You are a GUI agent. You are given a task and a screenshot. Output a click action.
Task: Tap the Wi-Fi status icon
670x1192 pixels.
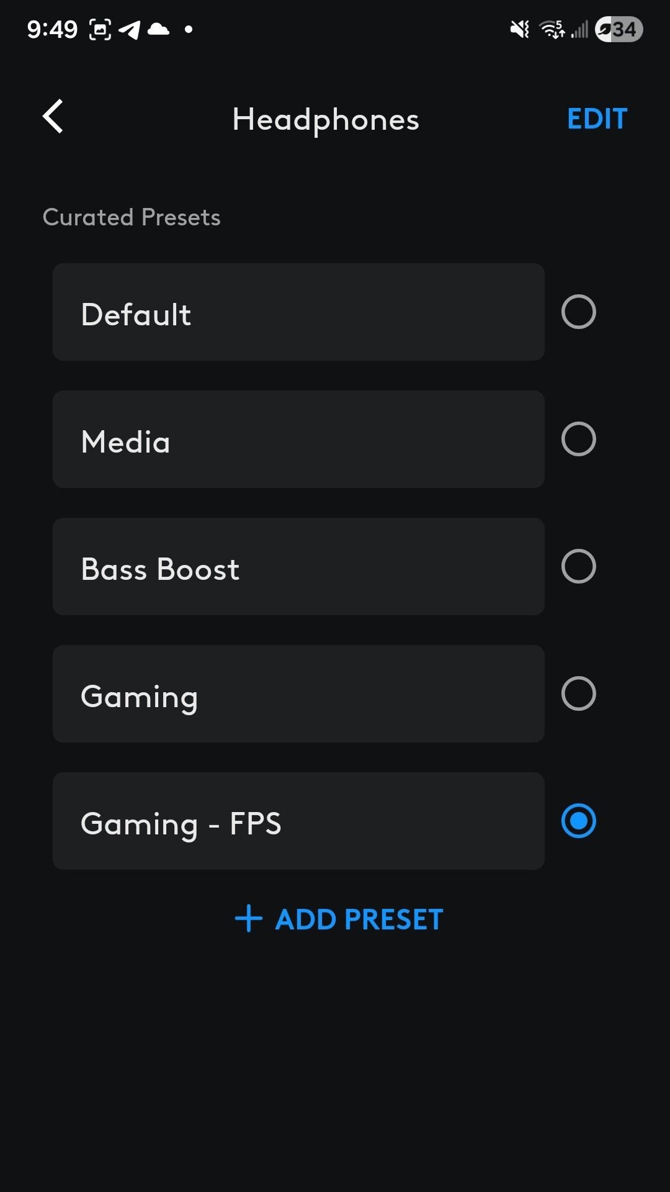click(x=552, y=29)
